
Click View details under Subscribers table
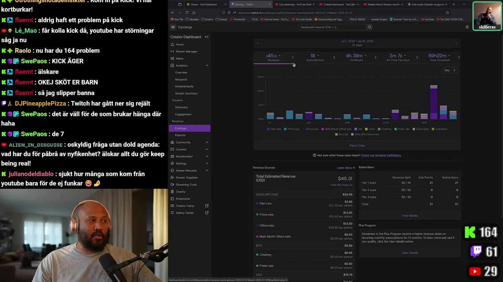410,216
